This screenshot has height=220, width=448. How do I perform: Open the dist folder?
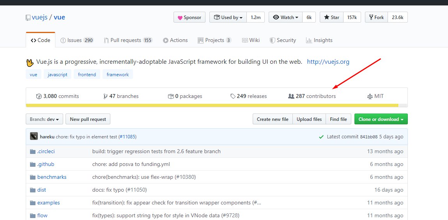click(41, 190)
